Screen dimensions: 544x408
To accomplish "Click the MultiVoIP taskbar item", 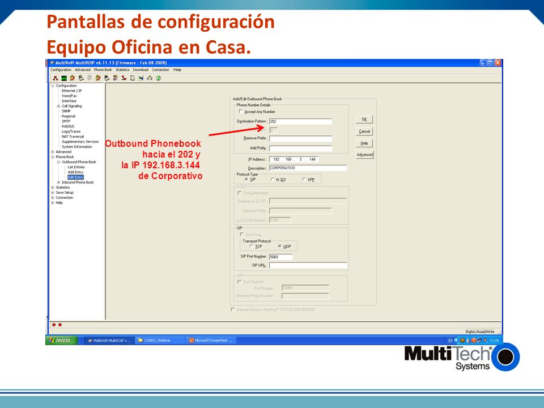I will point(109,341).
